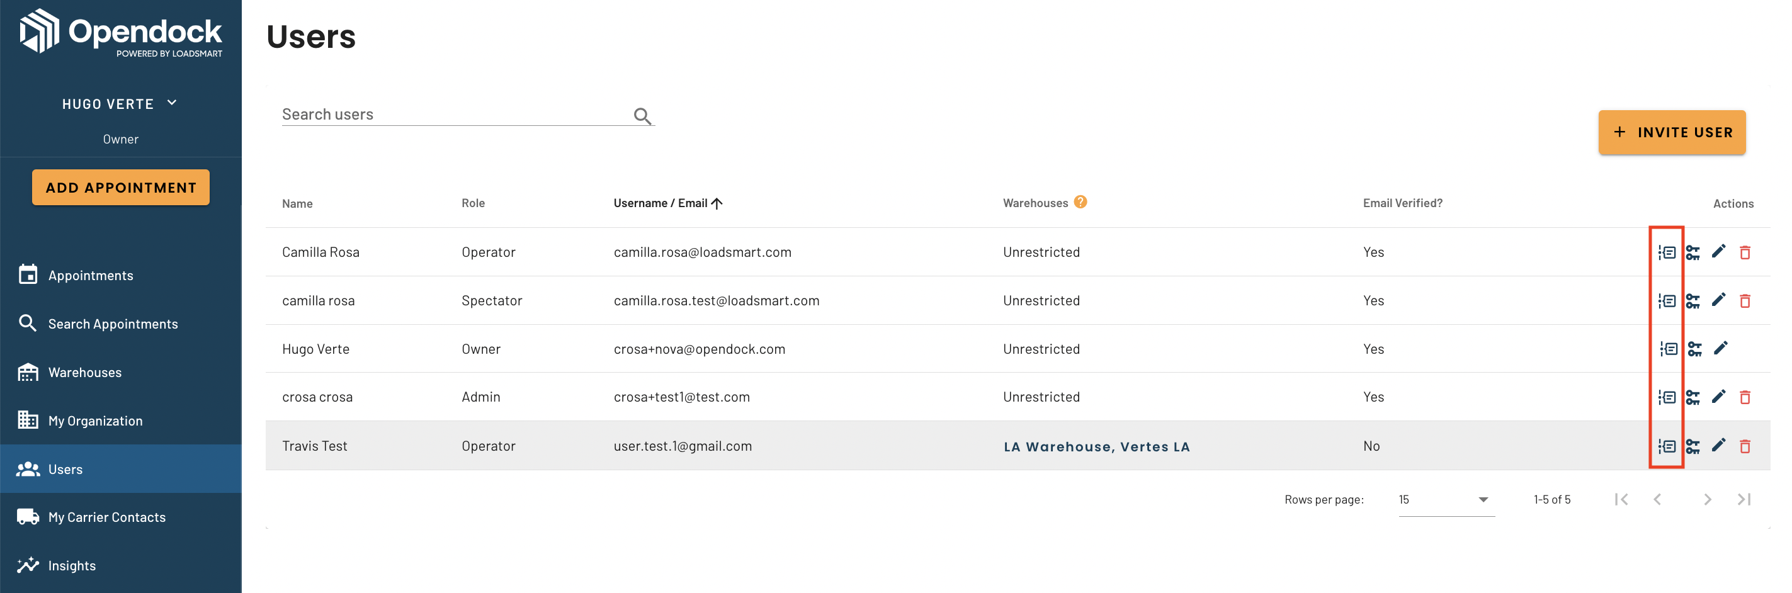Open permissions keys icon for Spectator row
This screenshot has height=593, width=1792.
point(1693,301)
